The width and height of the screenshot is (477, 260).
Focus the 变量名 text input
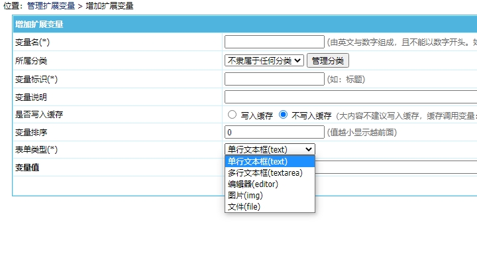(274, 42)
